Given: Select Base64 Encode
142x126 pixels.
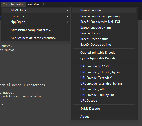Looking at the screenshot, I should [104, 10].
